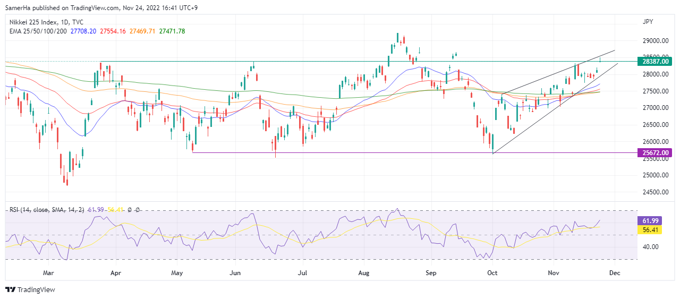680x299 pixels.
Task: Click the Mar label on time axis
Action: point(49,274)
